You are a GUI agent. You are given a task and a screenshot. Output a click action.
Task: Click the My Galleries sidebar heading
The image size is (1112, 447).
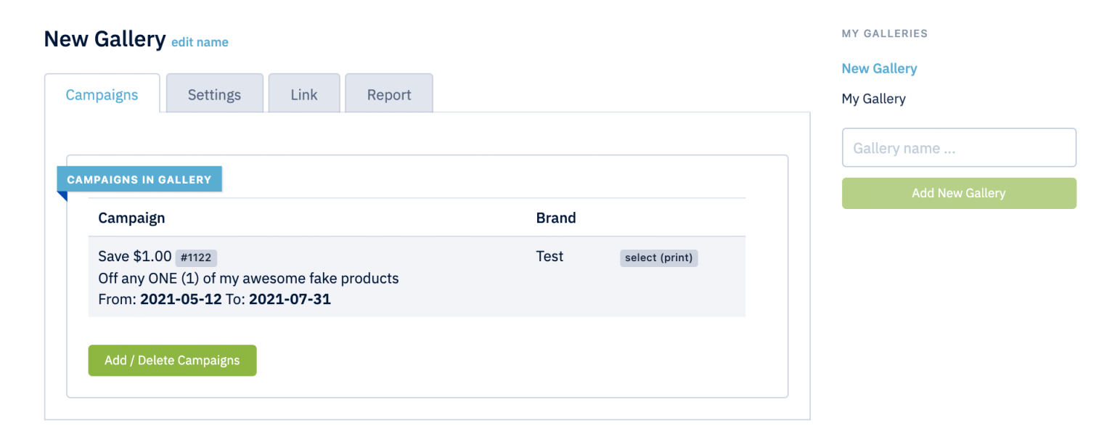tap(884, 33)
